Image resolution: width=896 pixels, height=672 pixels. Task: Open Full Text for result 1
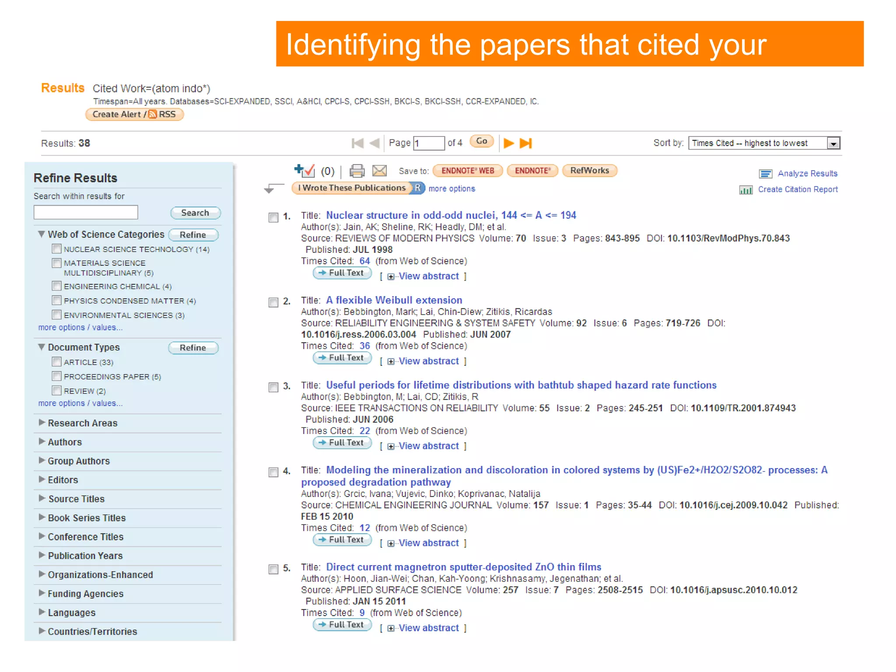click(x=342, y=273)
